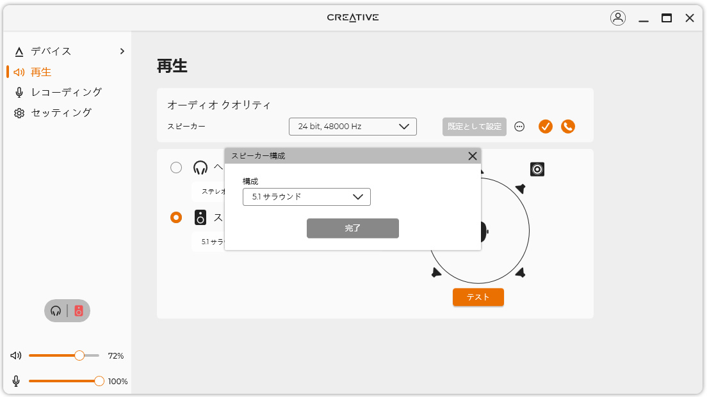Click the orange checkmark default device icon
This screenshot has height=397, width=707.
click(x=546, y=127)
